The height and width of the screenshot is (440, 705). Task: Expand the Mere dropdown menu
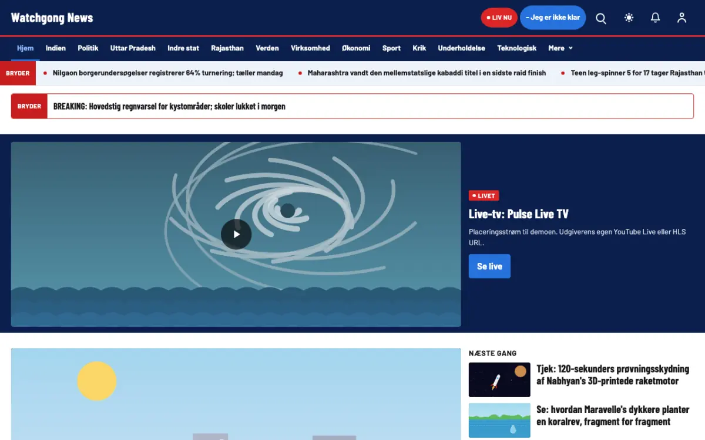click(x=560, y=48)
